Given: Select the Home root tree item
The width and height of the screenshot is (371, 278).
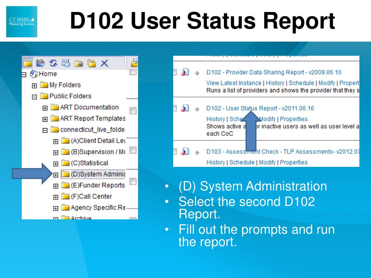Looking at the screenshot, I should click(48, 74).
